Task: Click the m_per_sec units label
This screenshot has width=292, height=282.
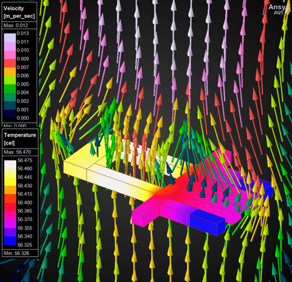Action: 19,16
